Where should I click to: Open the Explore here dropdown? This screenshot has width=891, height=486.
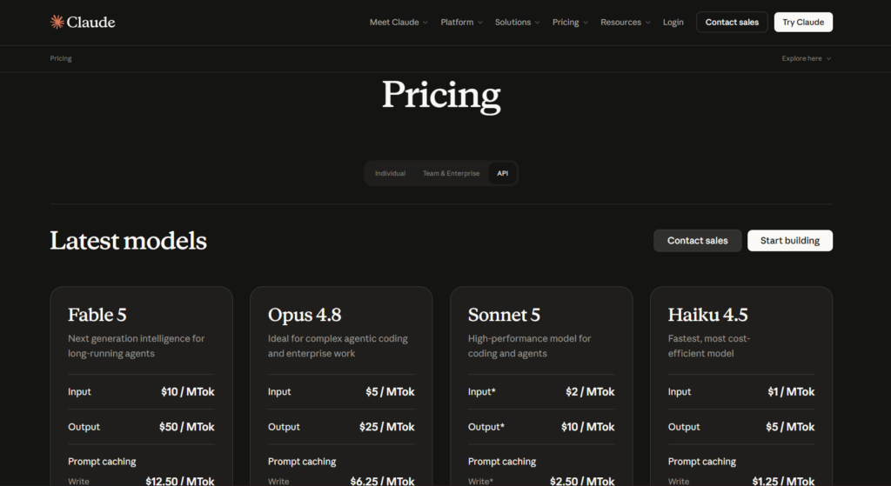tap(806, 58)
